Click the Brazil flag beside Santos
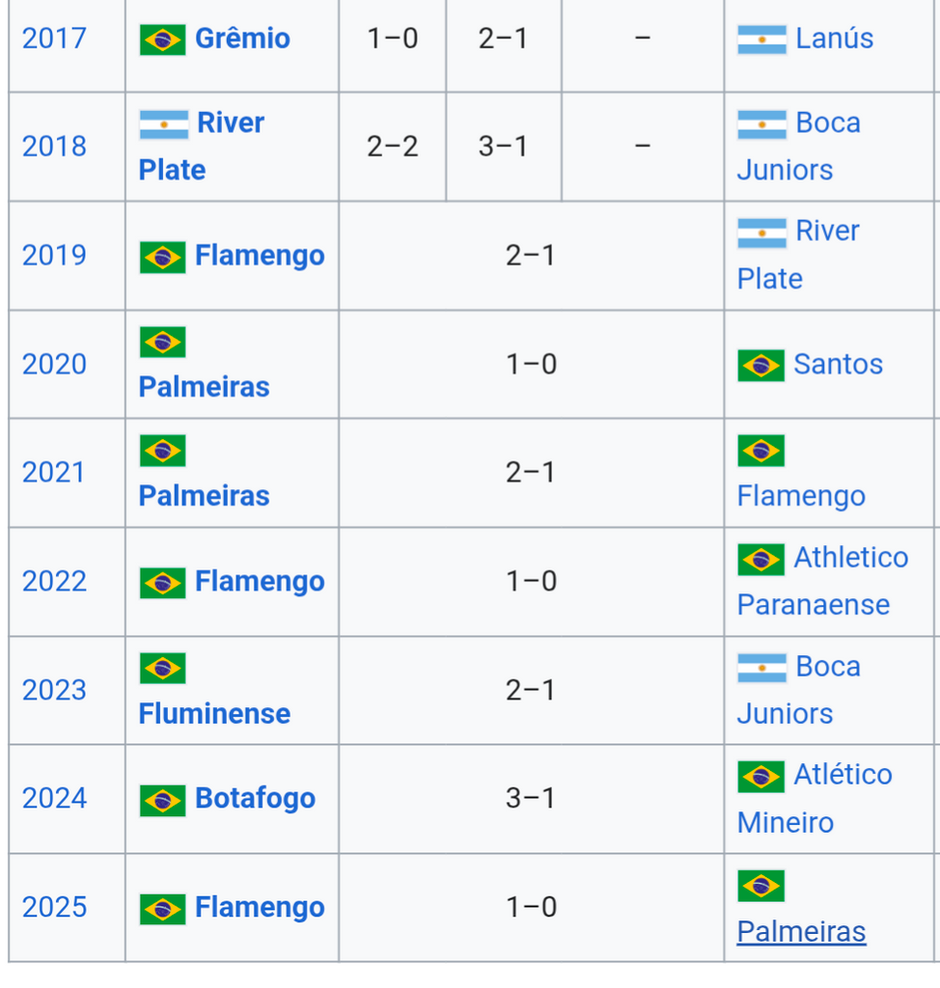 click(760, 365)
